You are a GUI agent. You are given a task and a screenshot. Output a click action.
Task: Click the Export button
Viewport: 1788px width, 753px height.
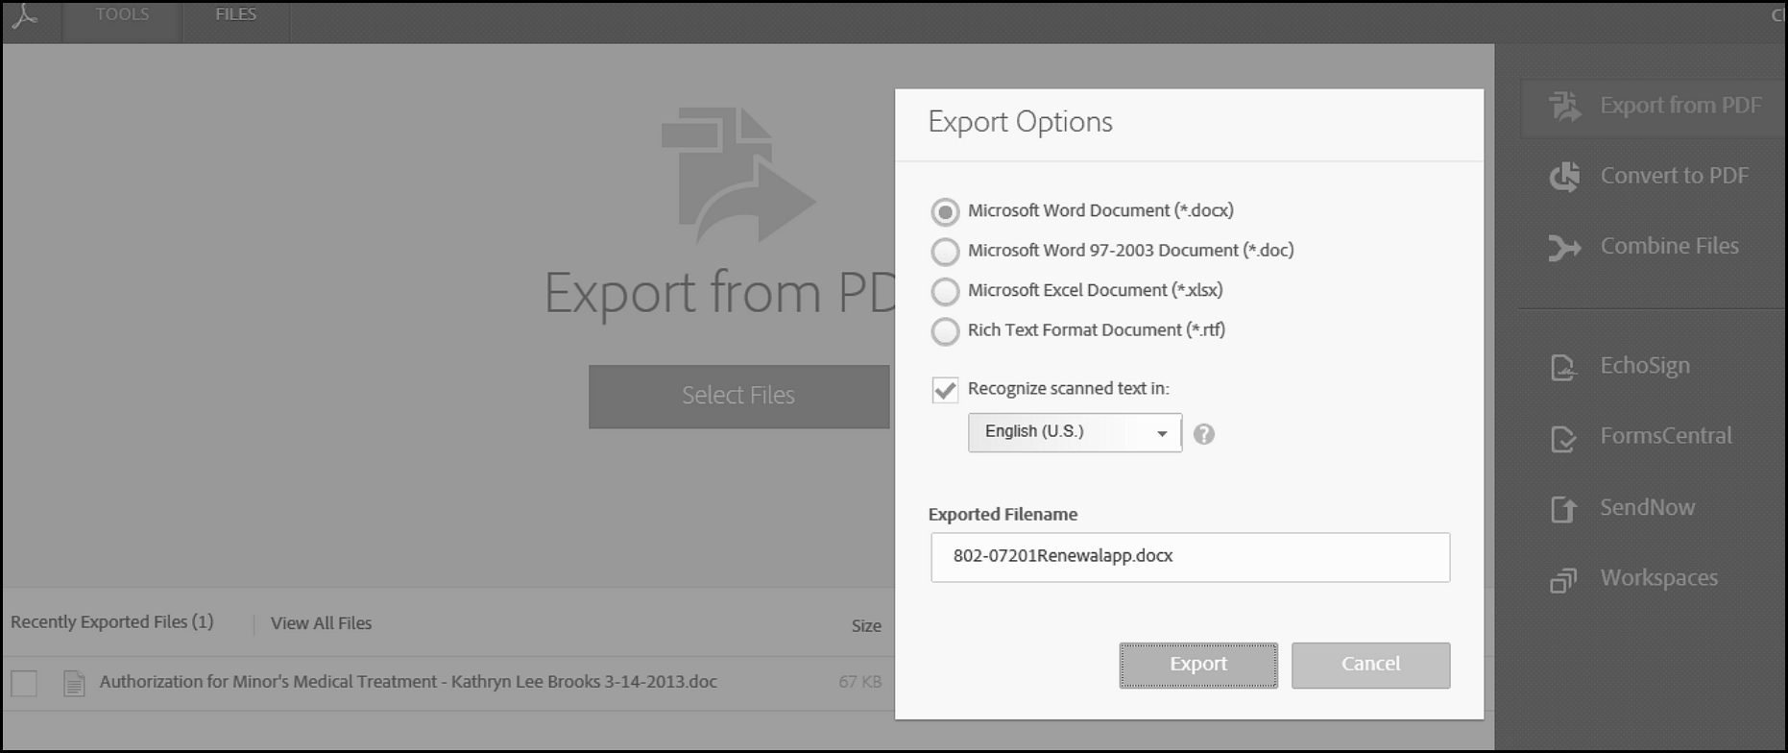[1198, 665]
